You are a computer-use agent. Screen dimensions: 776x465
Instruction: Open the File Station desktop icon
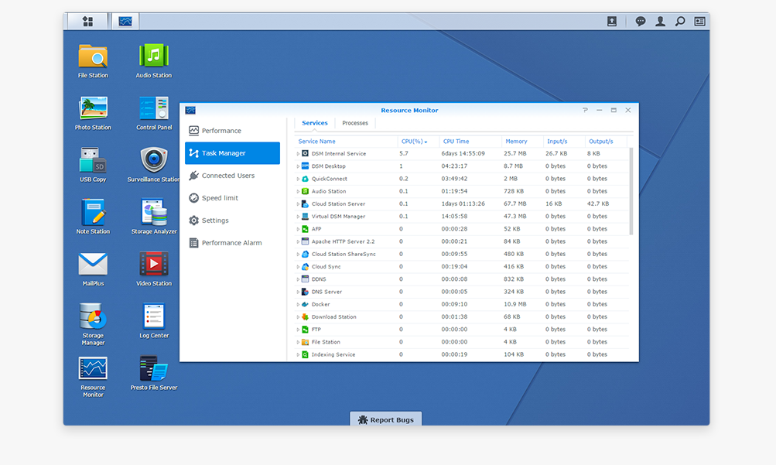pyautogui.click(x=93, y=57)
